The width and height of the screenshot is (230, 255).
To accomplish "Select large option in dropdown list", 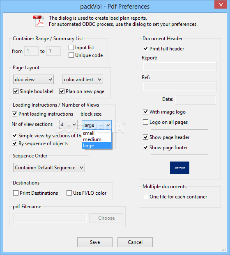I will 97,146.
